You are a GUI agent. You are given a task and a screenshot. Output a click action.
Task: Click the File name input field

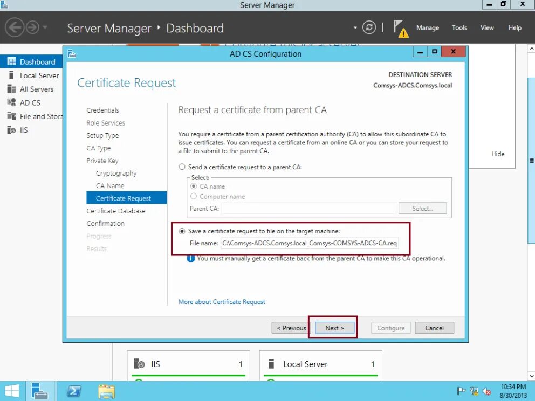coord(310,243)
